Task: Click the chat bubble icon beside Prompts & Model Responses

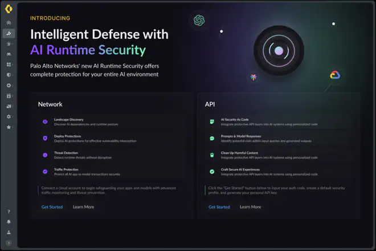Action: coord(212,139)
